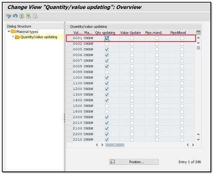Click the UNBW cell in row 2100

point(89,128)
